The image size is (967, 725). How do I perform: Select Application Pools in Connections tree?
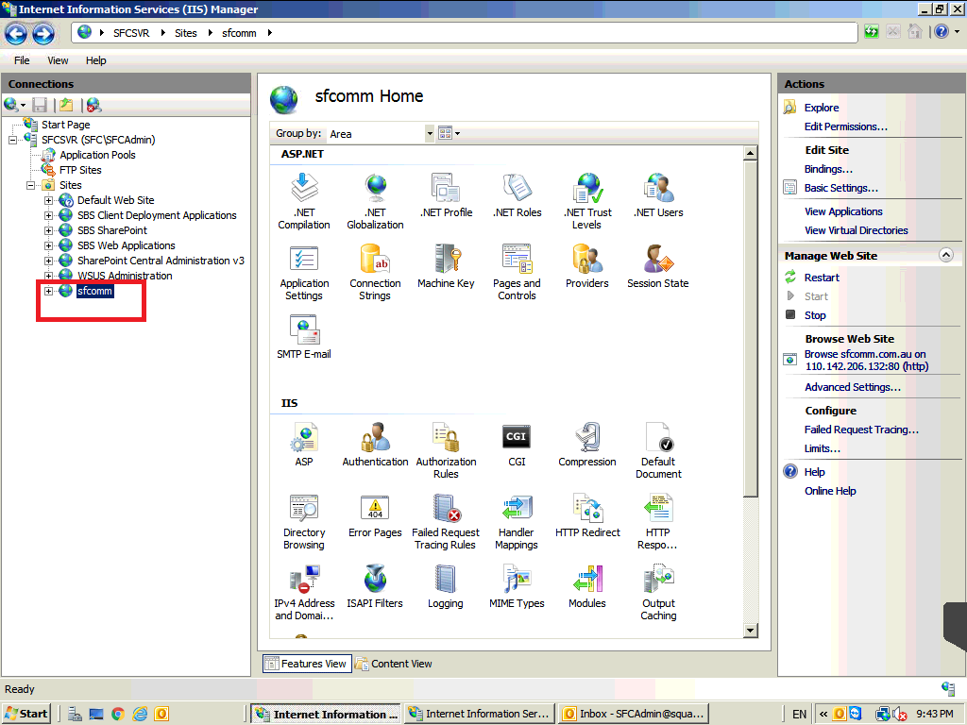click(97, 156)
